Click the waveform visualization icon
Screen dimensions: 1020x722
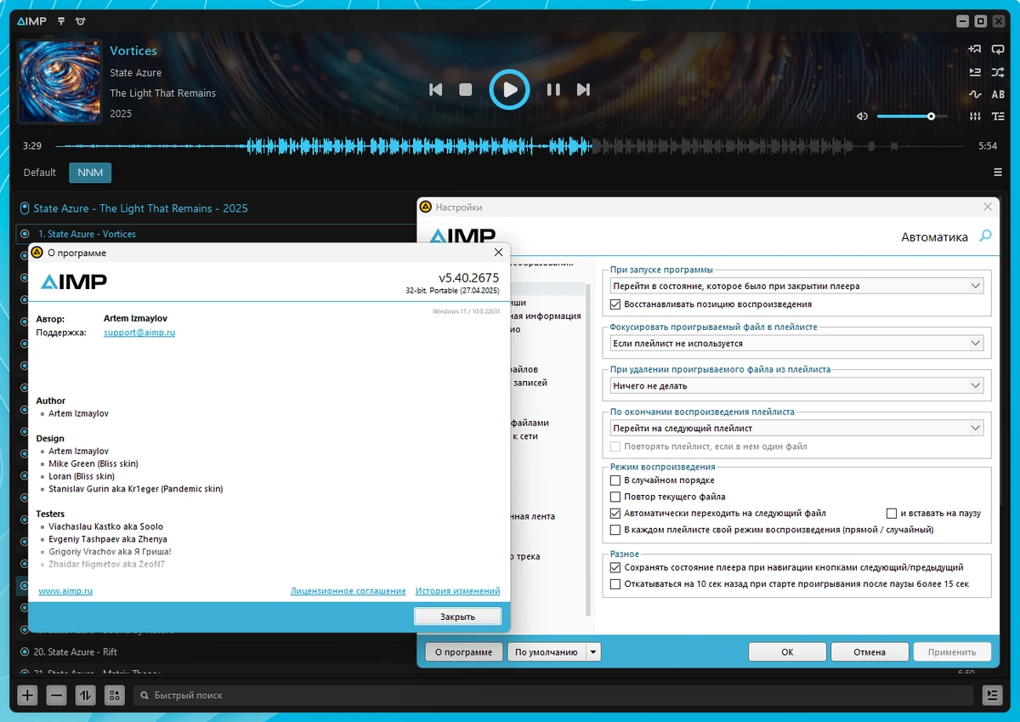(975, 94)
